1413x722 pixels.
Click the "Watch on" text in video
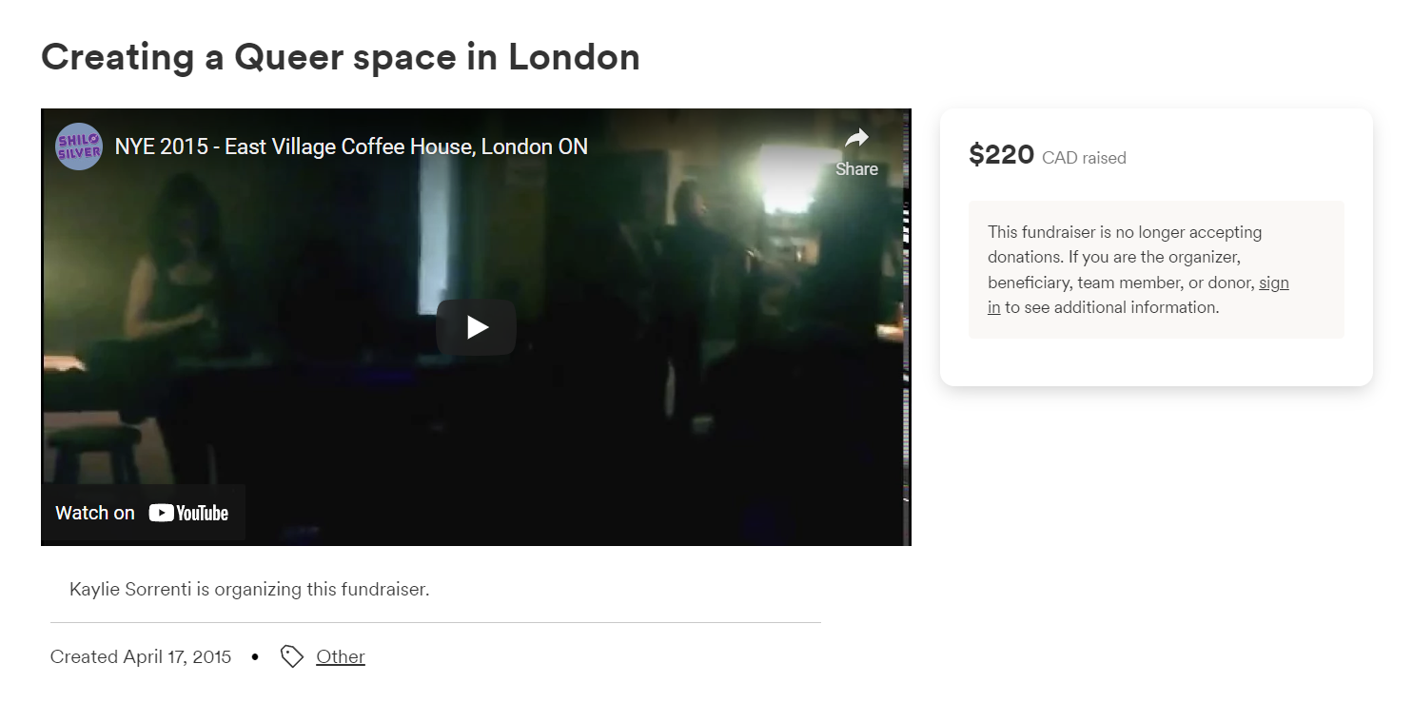point(95,513)
